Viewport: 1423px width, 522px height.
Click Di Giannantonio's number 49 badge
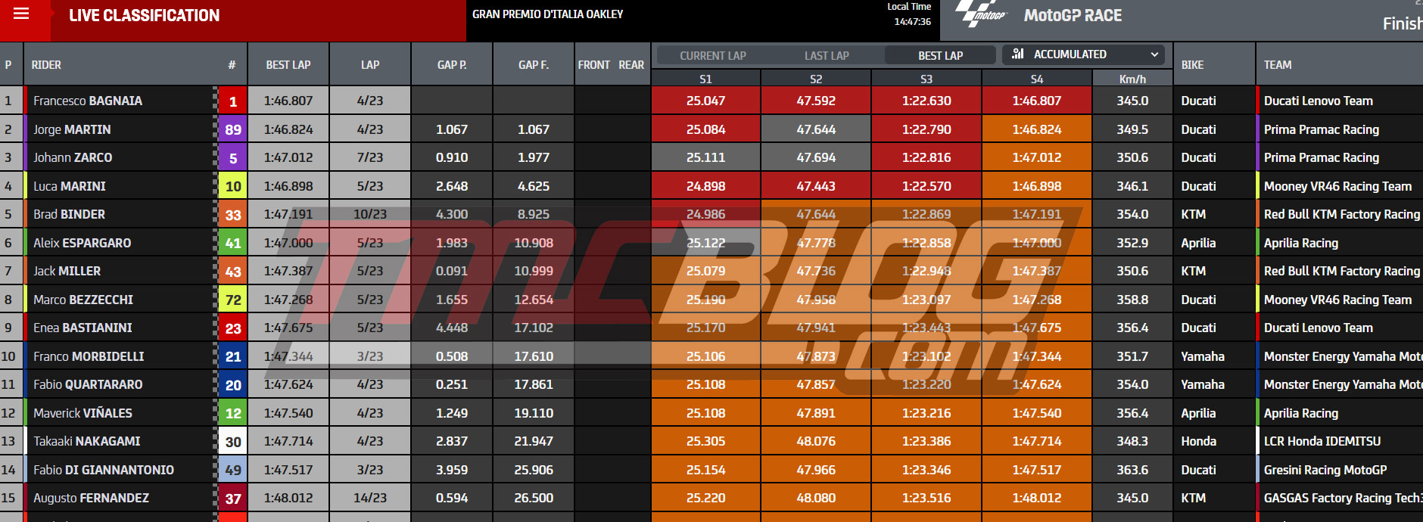click(233, 470)
